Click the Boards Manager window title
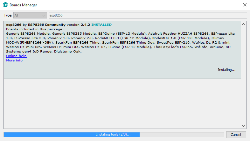Screen dimensions: 250x141 (23, 5)
